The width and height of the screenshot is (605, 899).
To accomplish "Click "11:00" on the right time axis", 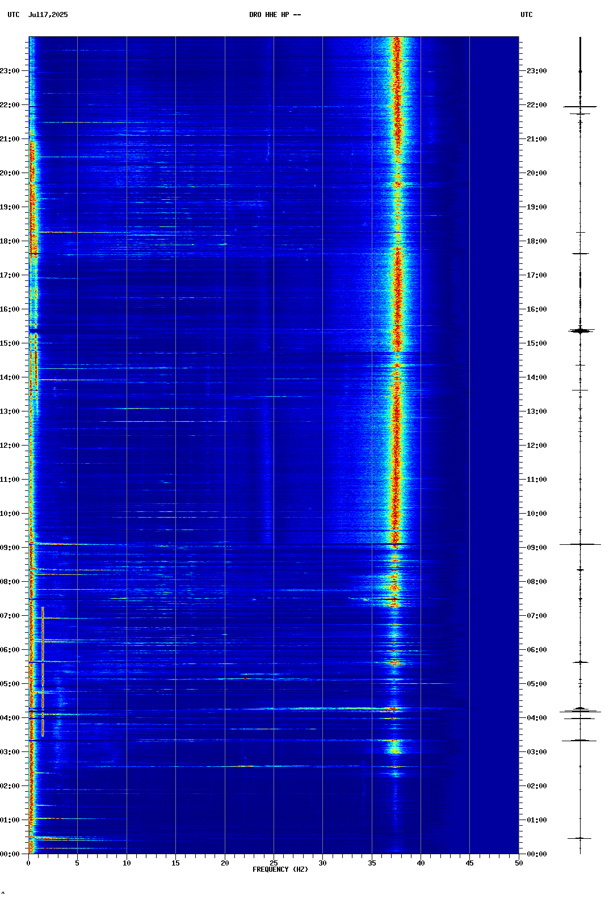I will tap(537, 480).
